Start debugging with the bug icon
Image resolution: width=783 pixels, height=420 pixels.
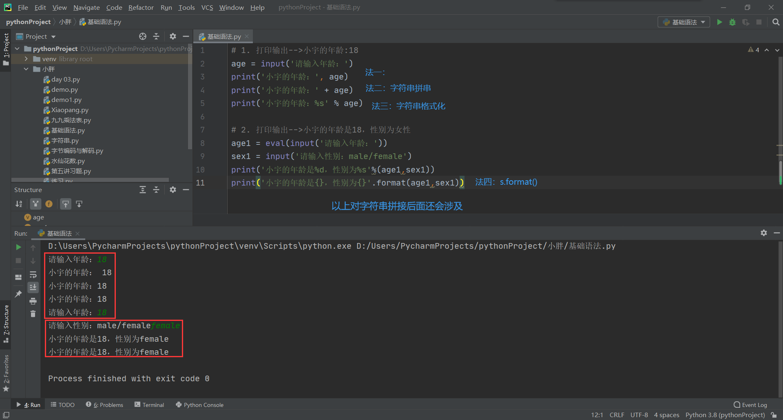[732, 22]
